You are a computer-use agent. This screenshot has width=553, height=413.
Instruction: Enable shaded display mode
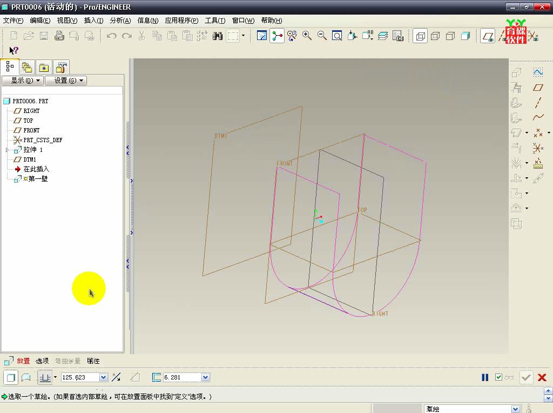point(466,36)
